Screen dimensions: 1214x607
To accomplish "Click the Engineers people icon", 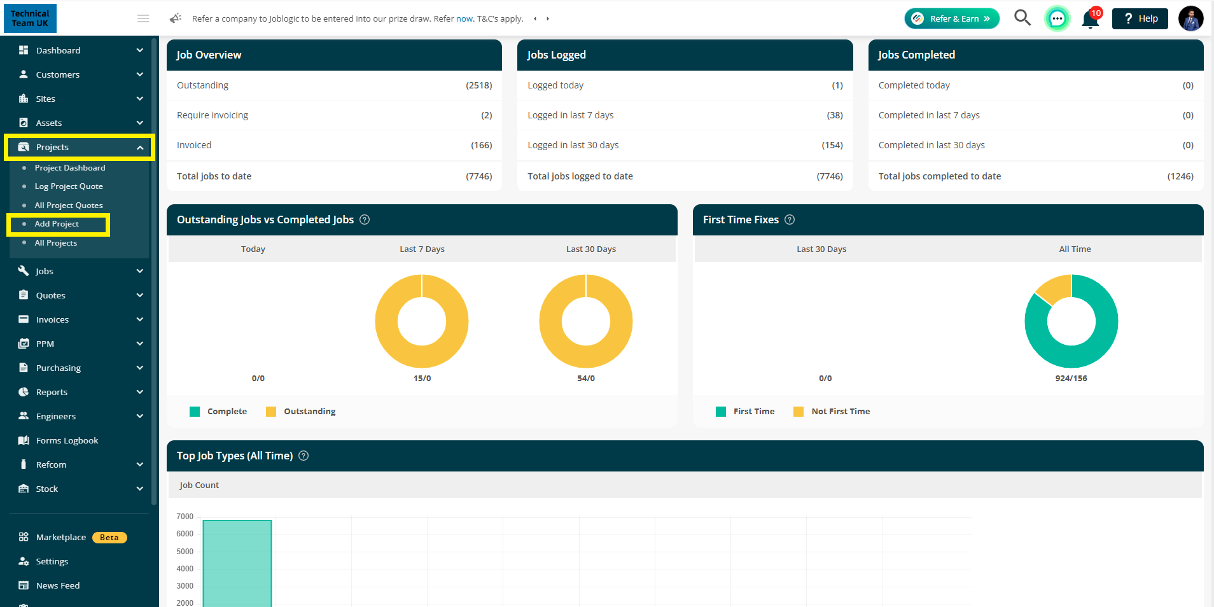I will pyautogui.click(x=24, y=416).
